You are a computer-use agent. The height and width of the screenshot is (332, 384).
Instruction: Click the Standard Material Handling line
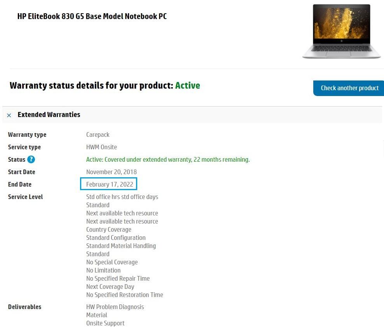point(121,246)
